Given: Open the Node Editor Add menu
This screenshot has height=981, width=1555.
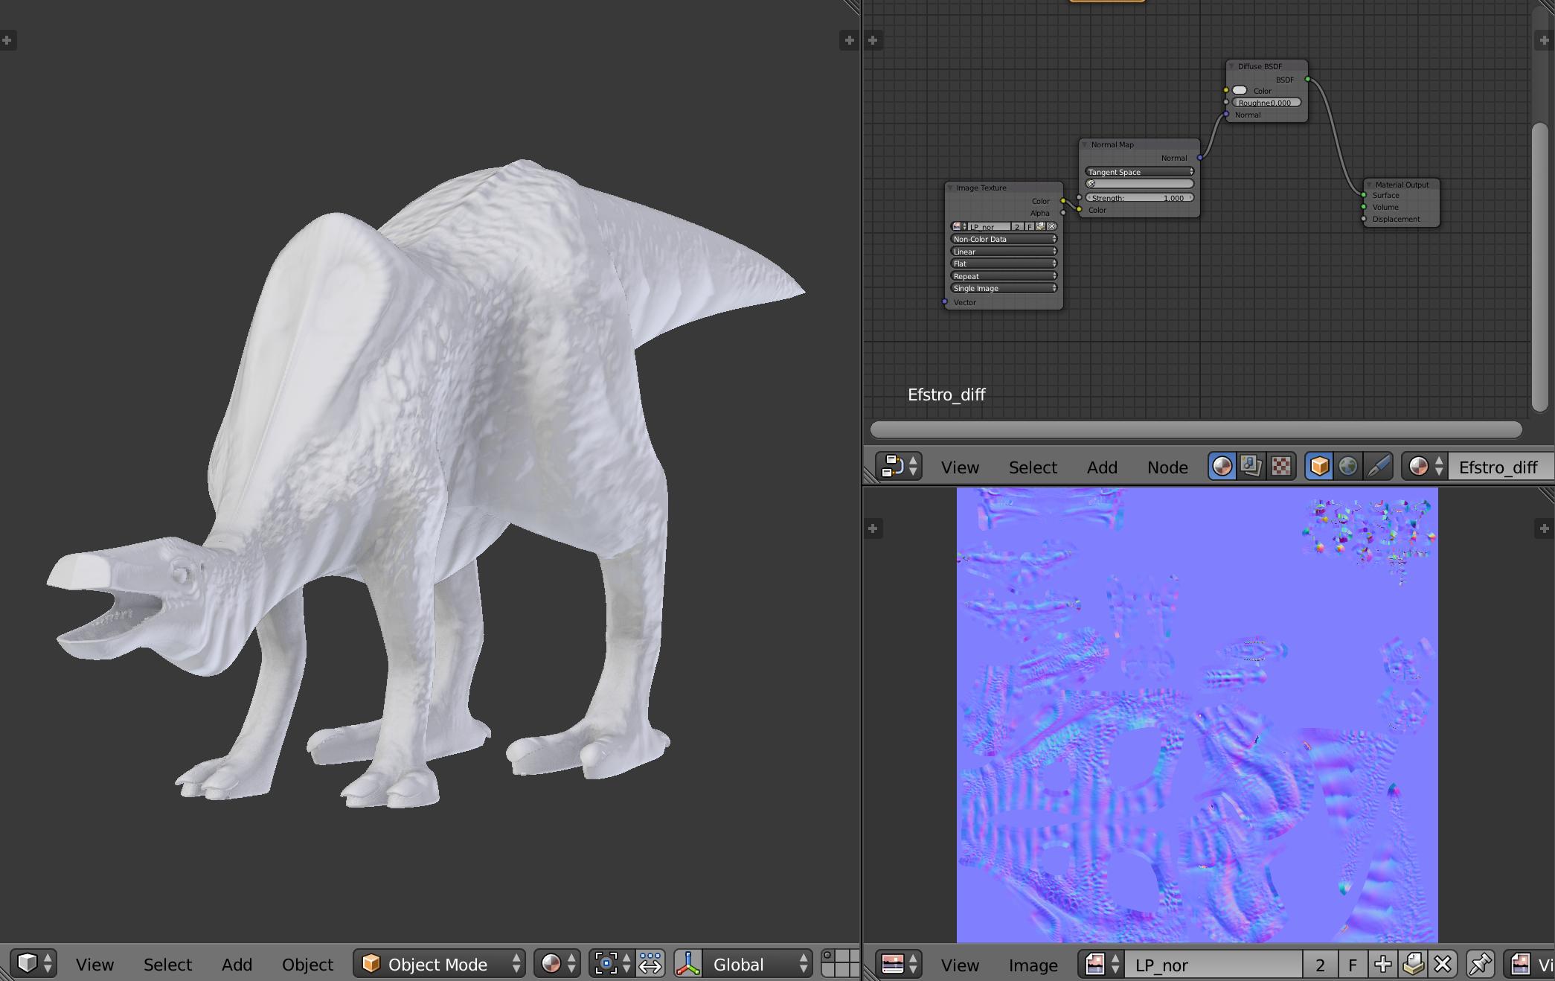Looking at the screenshot, I should click(1102, 467).
